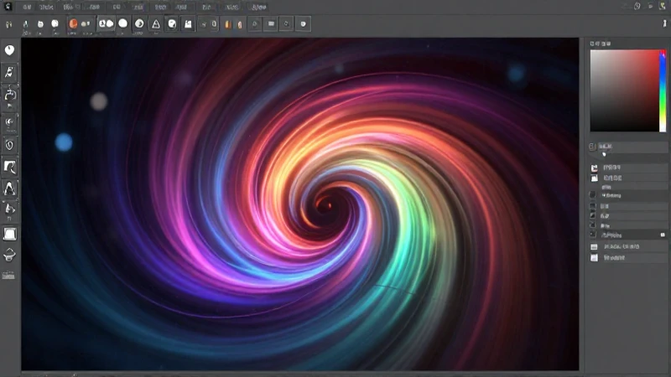Click the orange circle icon in top toolbar

tap(73, 23)
